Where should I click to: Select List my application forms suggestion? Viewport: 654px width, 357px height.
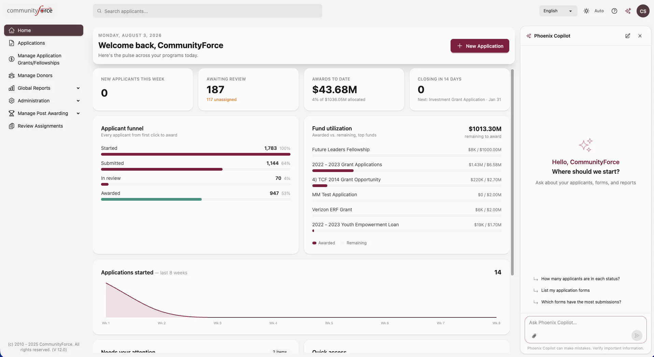(x=565, y=290)
